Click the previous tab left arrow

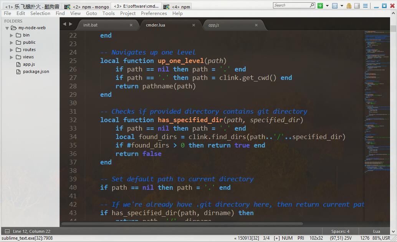point(65,24)
